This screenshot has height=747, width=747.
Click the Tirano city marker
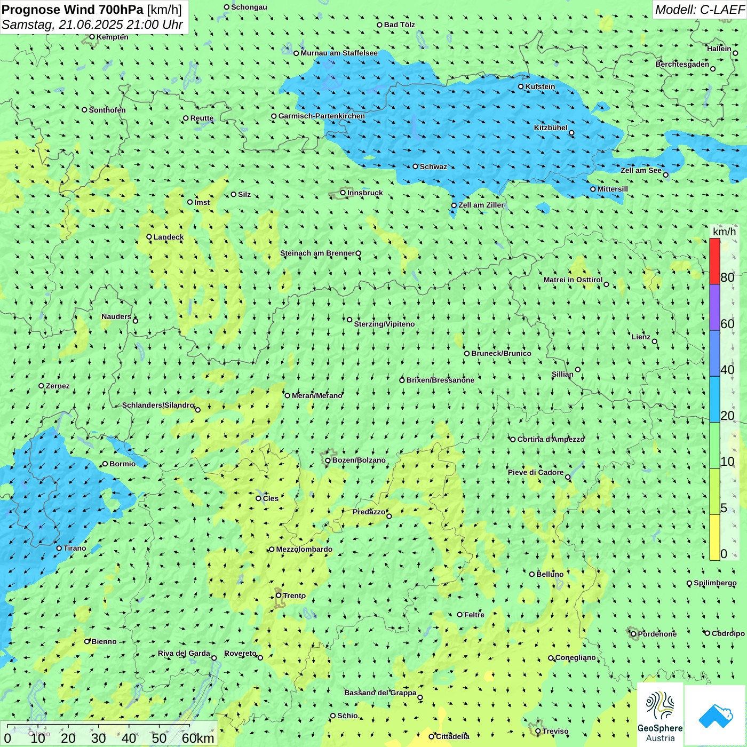(59, 548)
